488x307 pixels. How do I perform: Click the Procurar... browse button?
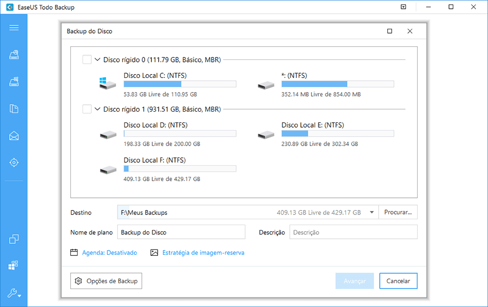(398, 212)
